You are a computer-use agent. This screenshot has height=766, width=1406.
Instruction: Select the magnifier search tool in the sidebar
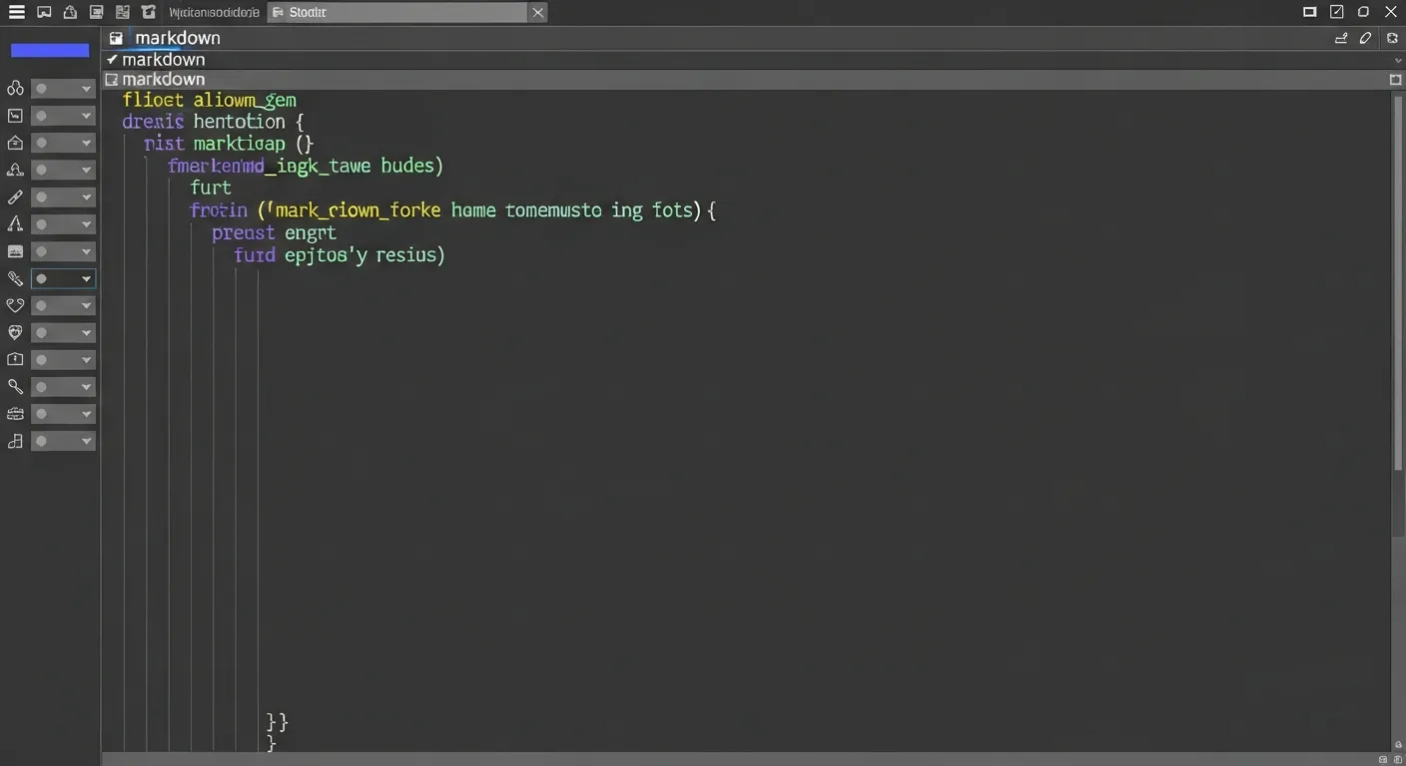pyautogui.click(x=15, y=386)
